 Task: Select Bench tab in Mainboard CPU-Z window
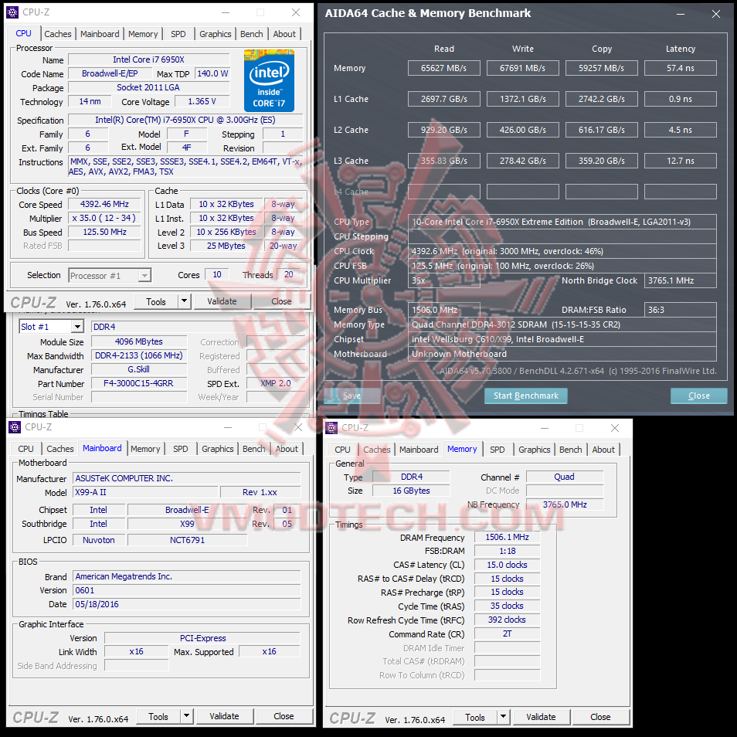click(x=254, y=449)
